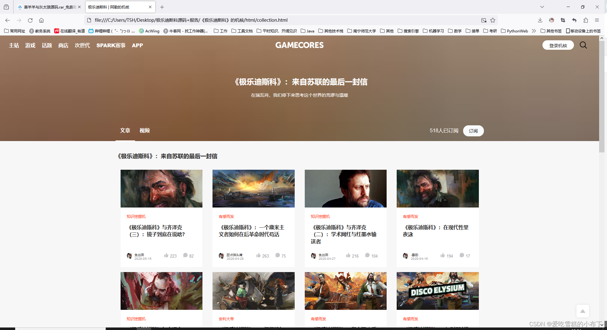Open the 主站 navigation item
Viewport: 607px width, 330px height.
click(x=14, y=45)
